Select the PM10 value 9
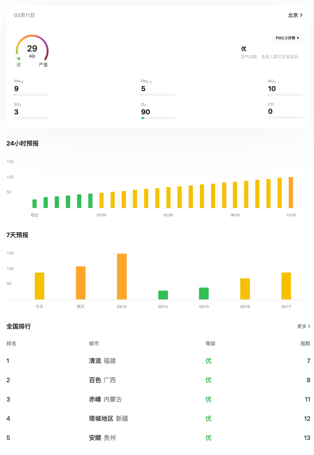Viewport: 314px width, 455px height. (x=16, y=89)
